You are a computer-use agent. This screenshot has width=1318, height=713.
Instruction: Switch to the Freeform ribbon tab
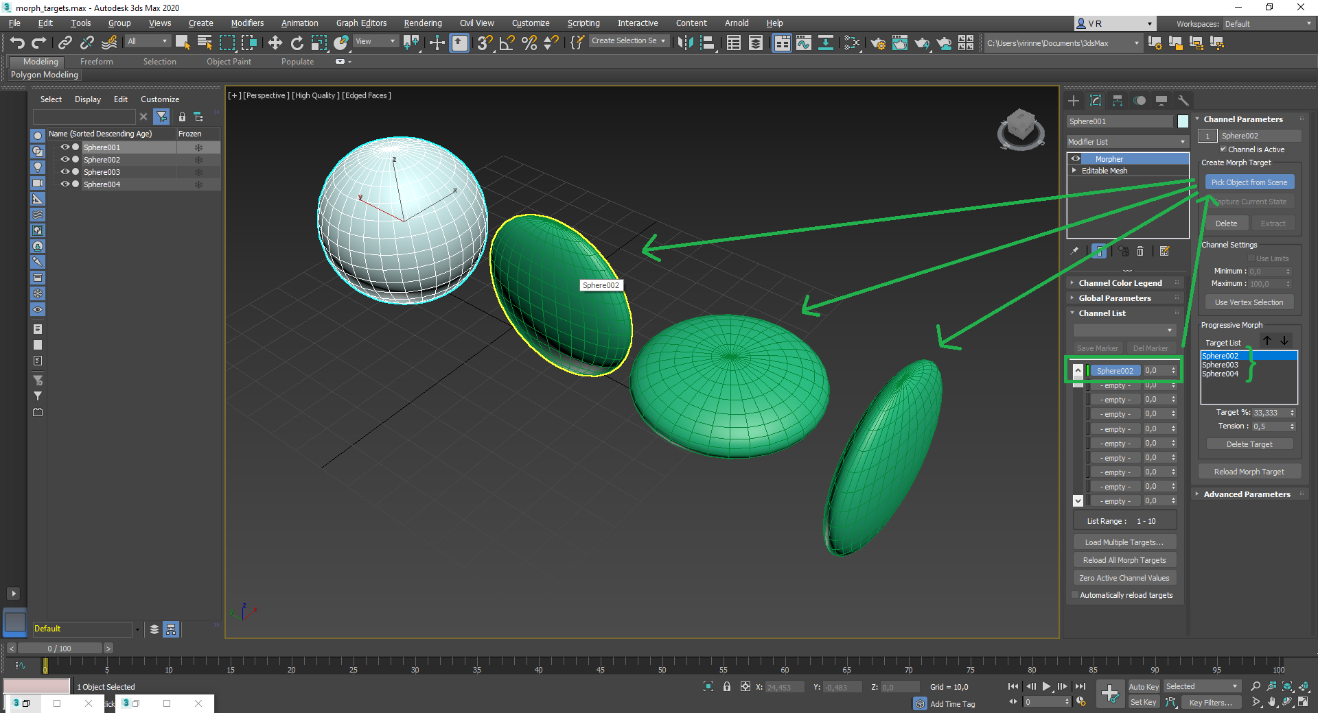(x=96, y=61)
